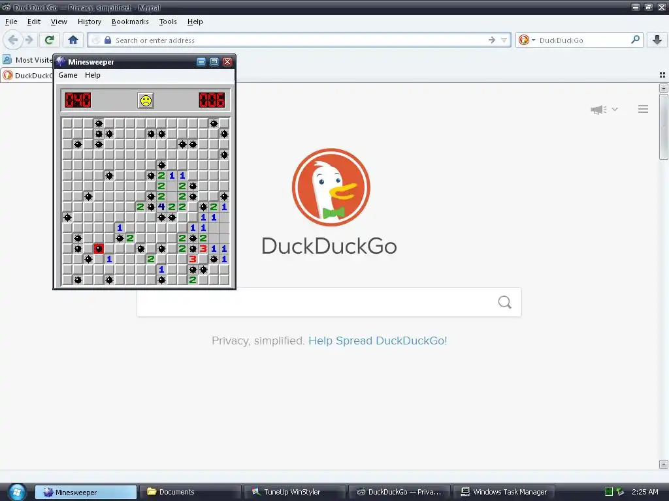Open the DuckDuckGo hamburger menu
Image resolution: width=669 pixels, height=501 pixels.
[643, 109]
